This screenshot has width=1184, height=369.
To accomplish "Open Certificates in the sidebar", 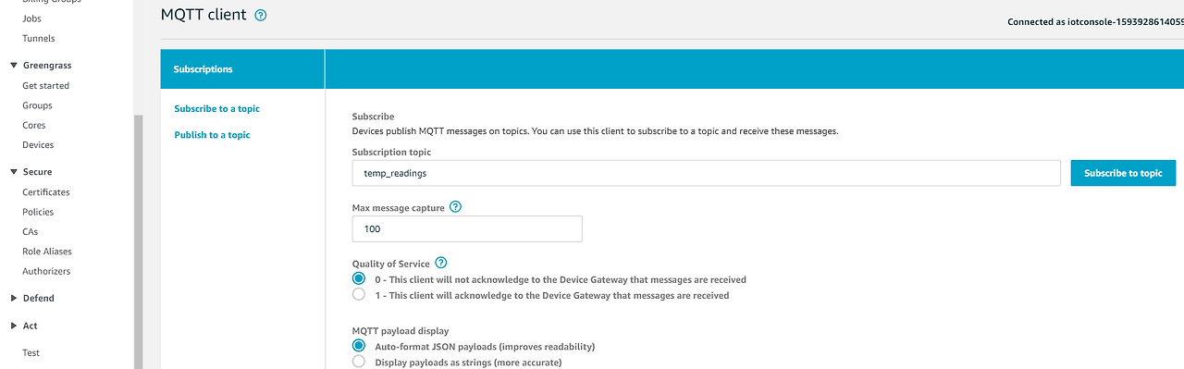I will coord(46,192).
